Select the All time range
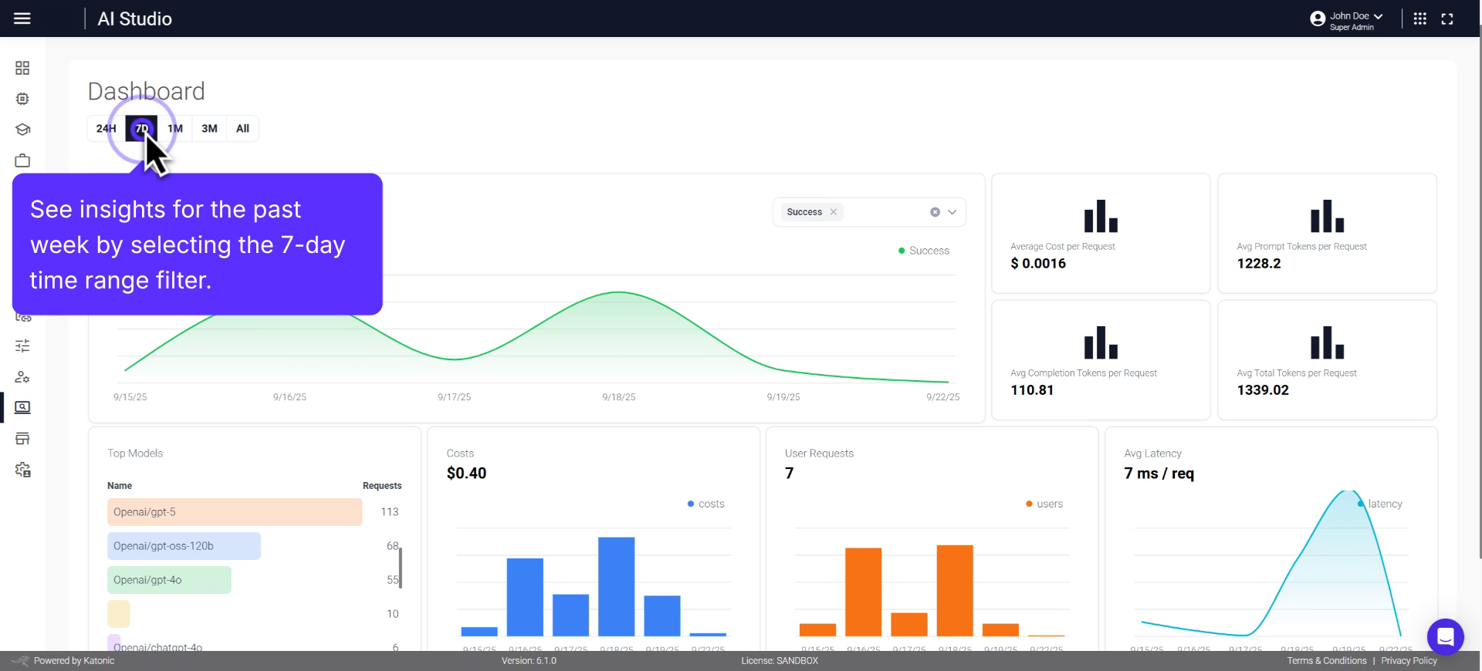This screenshot has width=1482, height=671. (242, 129)
